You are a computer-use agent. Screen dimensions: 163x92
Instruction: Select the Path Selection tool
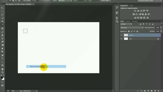[x=2, y=62]
